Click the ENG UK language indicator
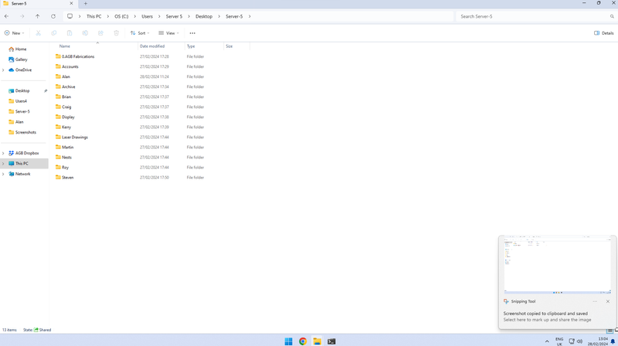The height and width of the screenshot is (346, 618). click(x=559, y=341)
